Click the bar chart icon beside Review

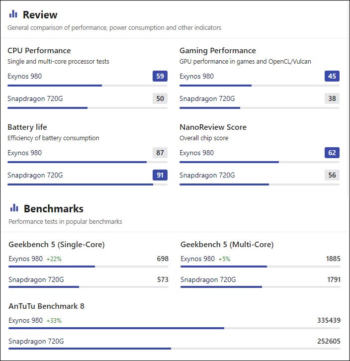(13, 14)
